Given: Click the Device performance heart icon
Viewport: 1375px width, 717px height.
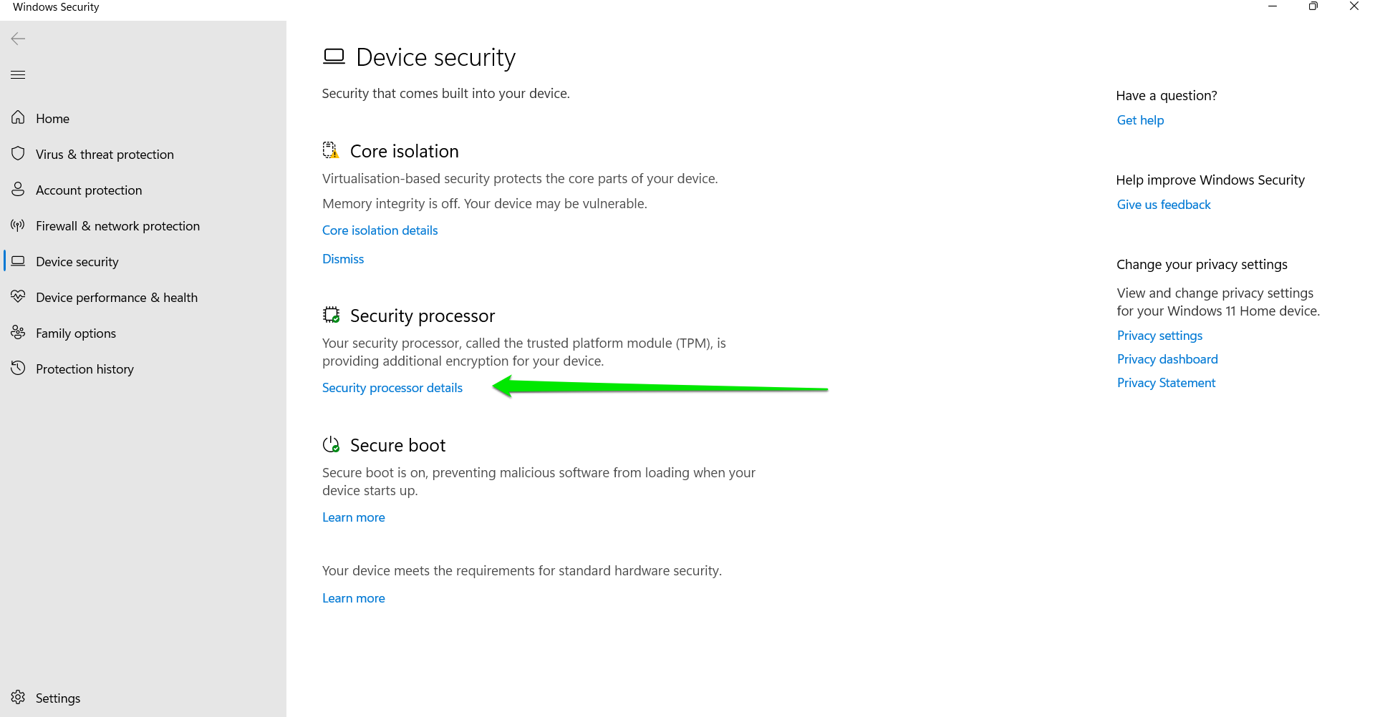Looking at the screenshot, I should coord(18,296).
